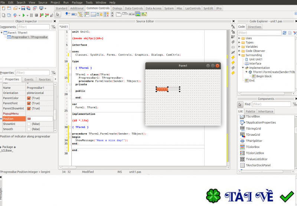
Task: Click the Position value input field
Action: click(x=39, y=119)
